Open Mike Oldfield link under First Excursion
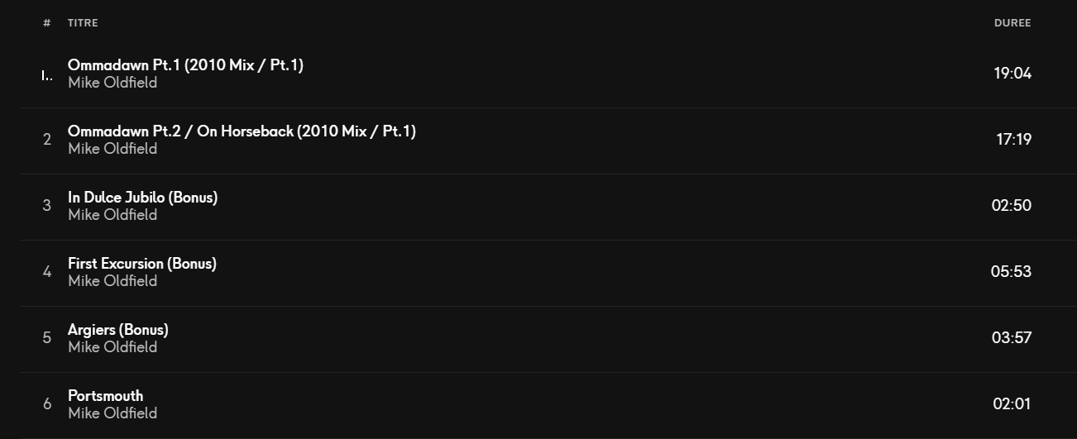The width and height of the screenshot is (1077, 439). (112, 280)
